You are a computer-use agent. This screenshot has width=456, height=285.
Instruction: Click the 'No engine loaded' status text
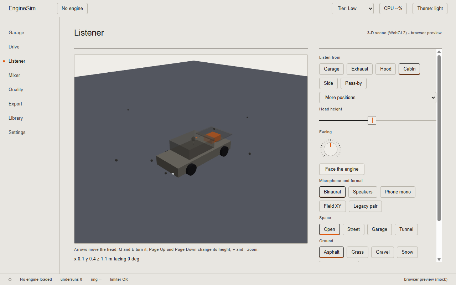[36, 279]
